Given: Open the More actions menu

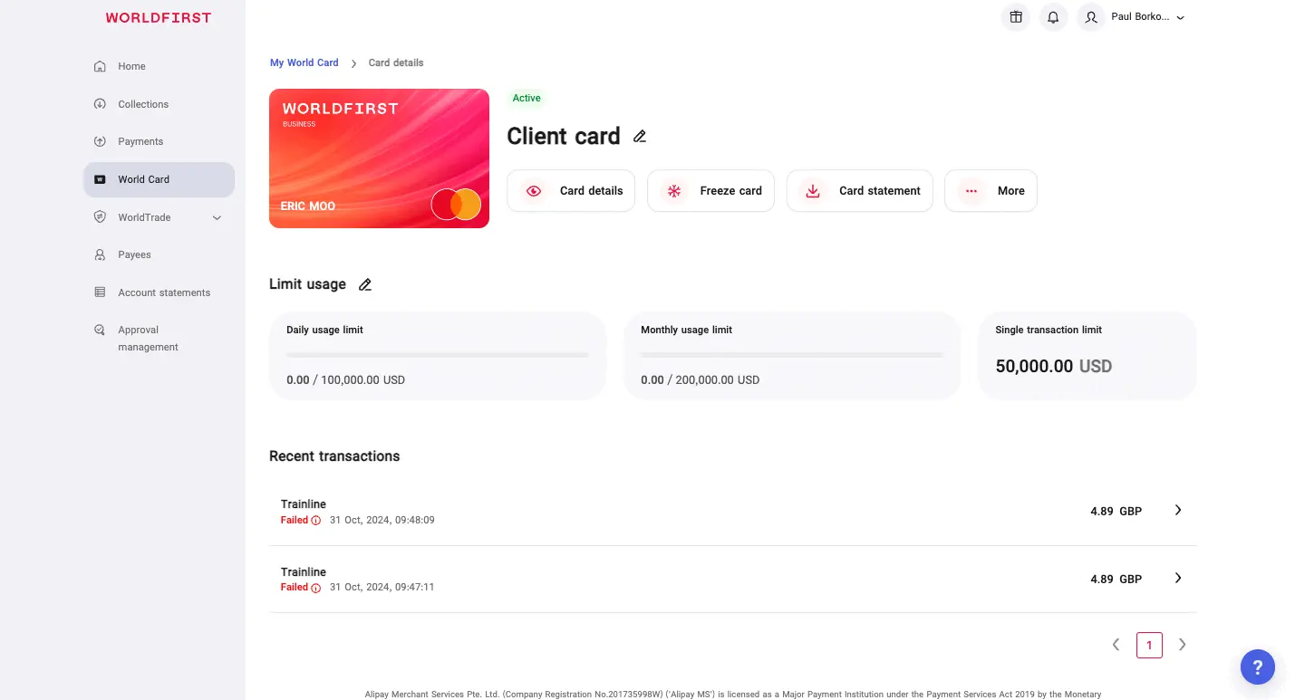Looking at the screenshot, I should 991,191.
